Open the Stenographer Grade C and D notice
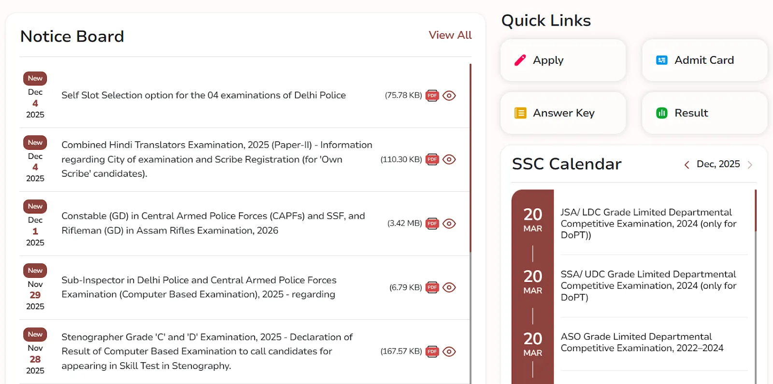The width and height of the screenshot is (773, 384). pos(207,351)
